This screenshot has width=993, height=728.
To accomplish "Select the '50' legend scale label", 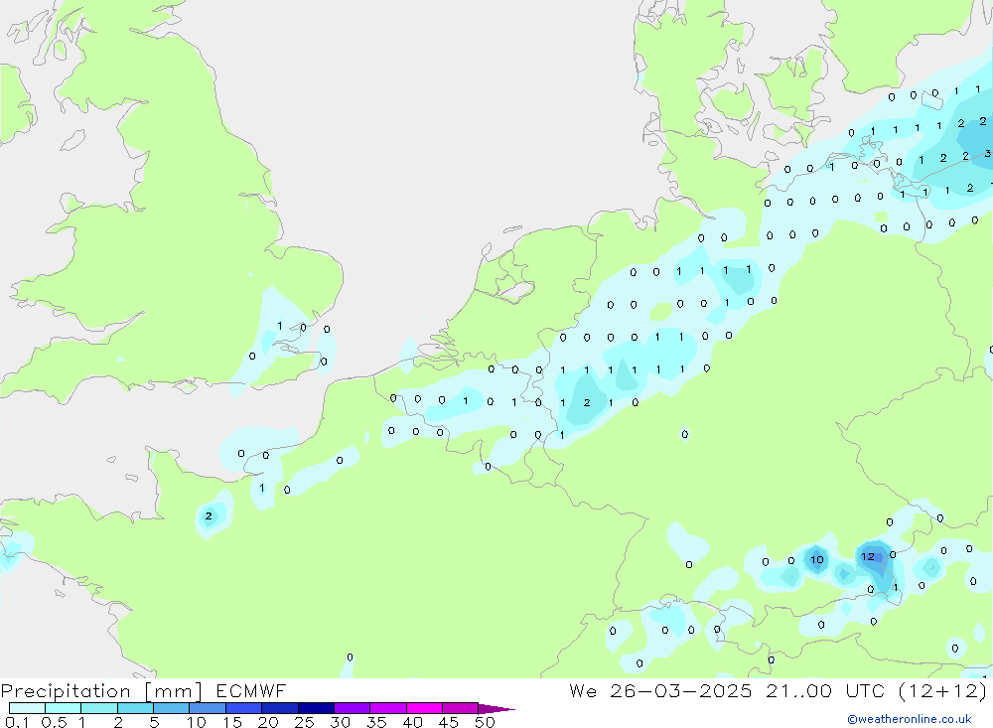I will click(x=485, y=722).
